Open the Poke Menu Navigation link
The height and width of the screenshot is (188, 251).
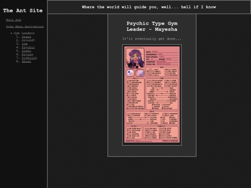tap(25, 26)
